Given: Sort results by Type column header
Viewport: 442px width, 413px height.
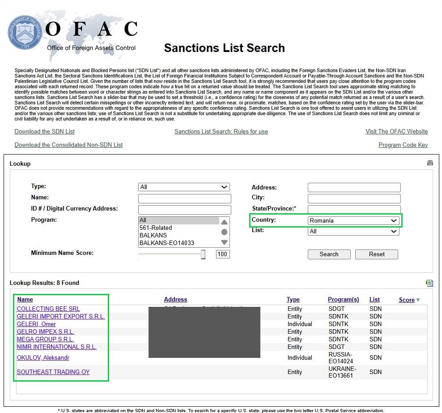Looking at the screenshot, I should [293, 300].
